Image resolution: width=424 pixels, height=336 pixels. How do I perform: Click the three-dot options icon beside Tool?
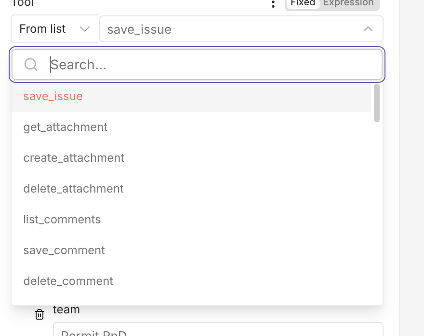coord(273,4)
